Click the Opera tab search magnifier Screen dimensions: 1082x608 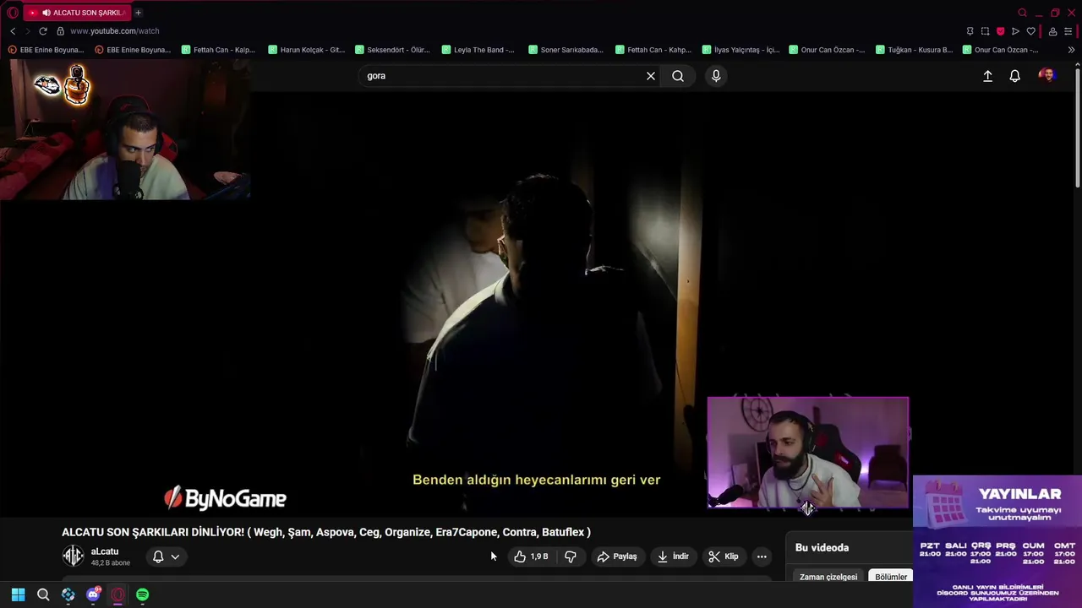point(1022,13)
